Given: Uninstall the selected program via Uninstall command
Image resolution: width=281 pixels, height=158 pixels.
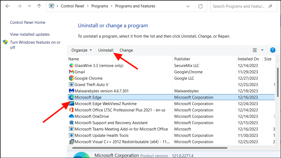Looking at the screenshot, I should tap(105, 50).
